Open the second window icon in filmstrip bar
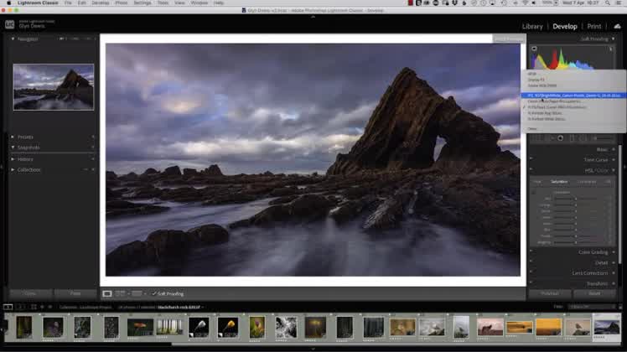 pyautogui.click(x=20, y=308)
